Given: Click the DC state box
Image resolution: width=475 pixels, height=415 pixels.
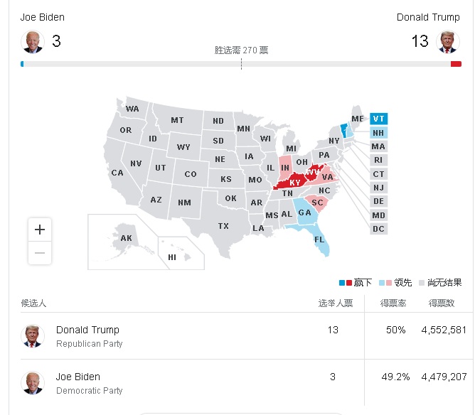Looking at the screenshot, I should click(x=378, y=229).
